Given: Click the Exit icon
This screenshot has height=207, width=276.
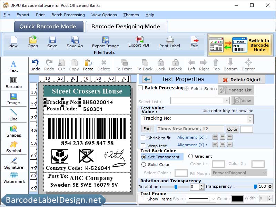Looking at the screenshot, I should (x=194, y=42).
